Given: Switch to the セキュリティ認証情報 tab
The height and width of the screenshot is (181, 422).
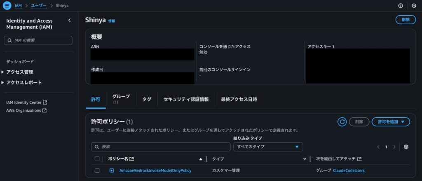Looking at the screenshot, I should tap(186, 100).
